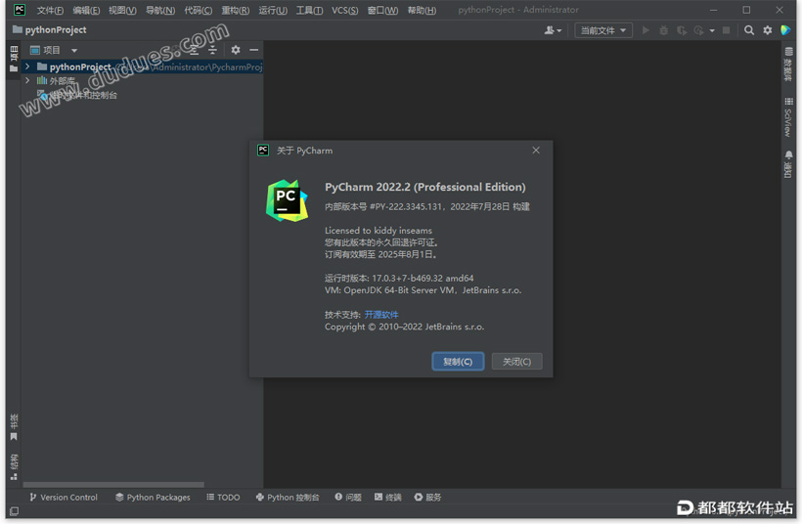Open the TODO tool window
The height and width of the screenshot is (524, 802).
pos(223,498)
